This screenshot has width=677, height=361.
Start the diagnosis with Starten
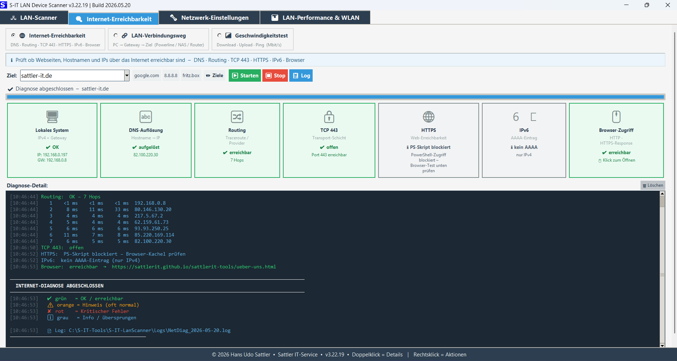click(x=245, y=76)
